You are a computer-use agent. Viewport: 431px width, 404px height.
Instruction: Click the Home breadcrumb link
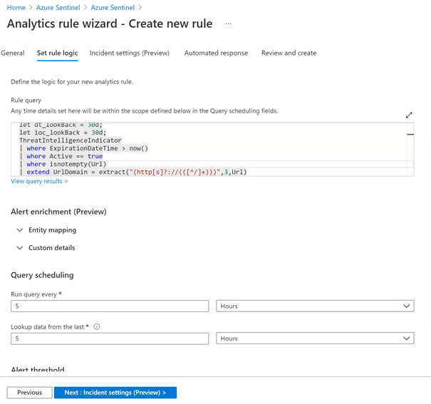16,7
